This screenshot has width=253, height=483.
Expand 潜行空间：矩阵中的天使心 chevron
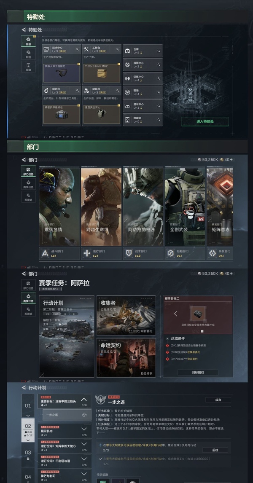84,444
